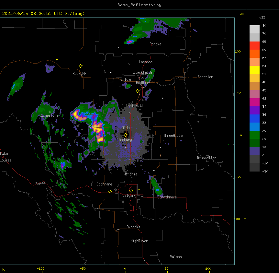The image size is (279, 273).
Task: Click the 80 value in dBZ legend
Action: point(264,26)
